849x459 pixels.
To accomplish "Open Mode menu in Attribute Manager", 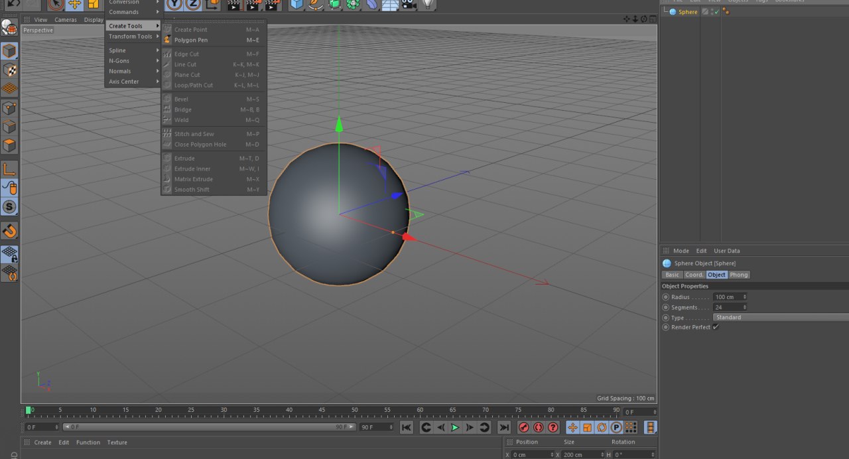I will pyautogui.click(x=681, y=251).
